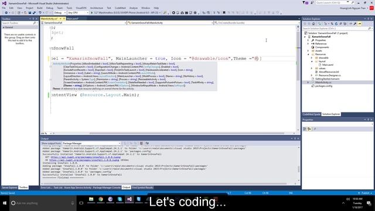Open the Any CPU platform dropdown
This screenshot has width=375, height=211.
pos(78,13)
